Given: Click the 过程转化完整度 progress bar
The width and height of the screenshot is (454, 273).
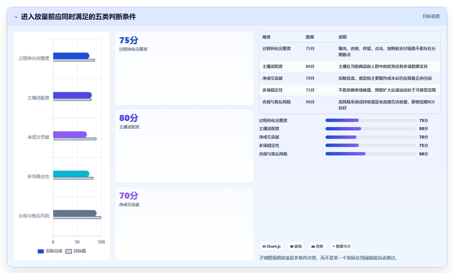Looking at the screenshot, I should pos(371,120).
